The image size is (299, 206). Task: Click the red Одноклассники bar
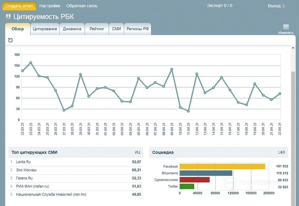194,180
